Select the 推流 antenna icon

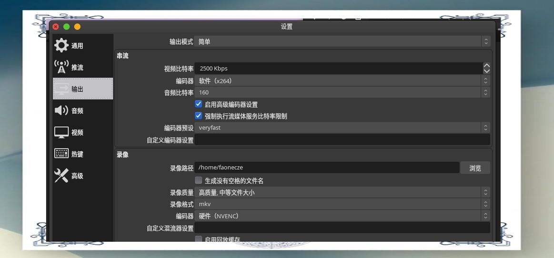[61, 67]
